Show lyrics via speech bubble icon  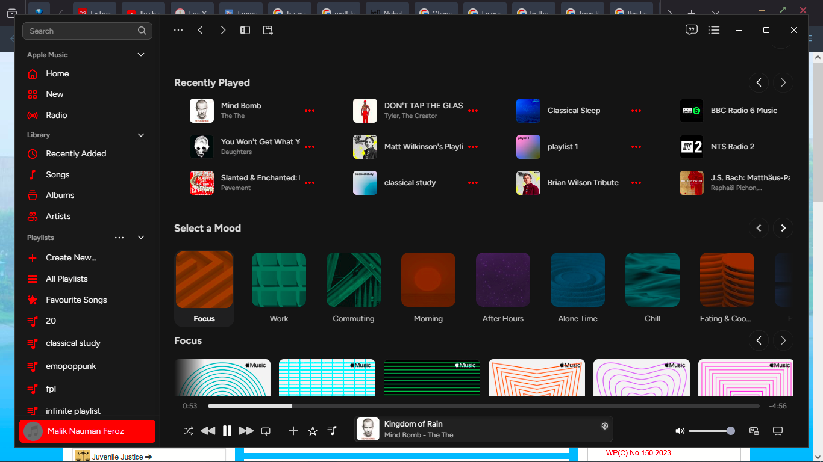(x=692, y=30)
